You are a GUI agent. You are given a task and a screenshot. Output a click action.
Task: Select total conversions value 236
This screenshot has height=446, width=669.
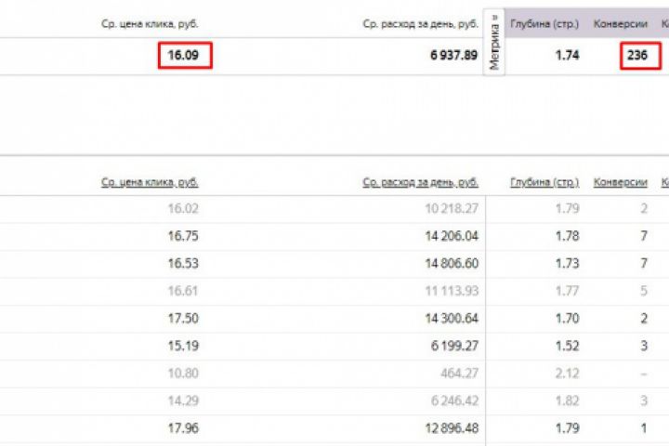tap(637, 55)
